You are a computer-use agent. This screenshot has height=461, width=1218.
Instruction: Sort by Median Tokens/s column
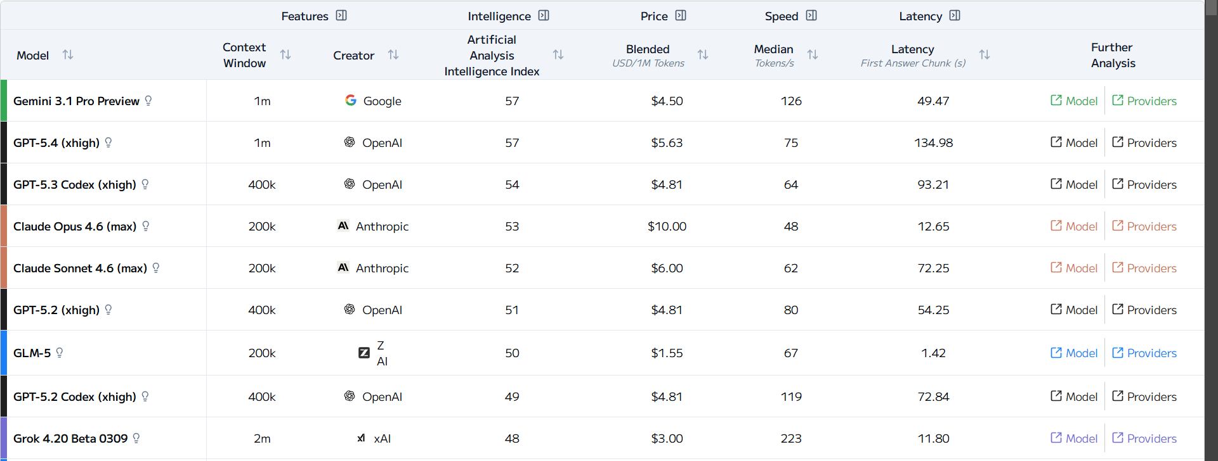tap(813, 55)
